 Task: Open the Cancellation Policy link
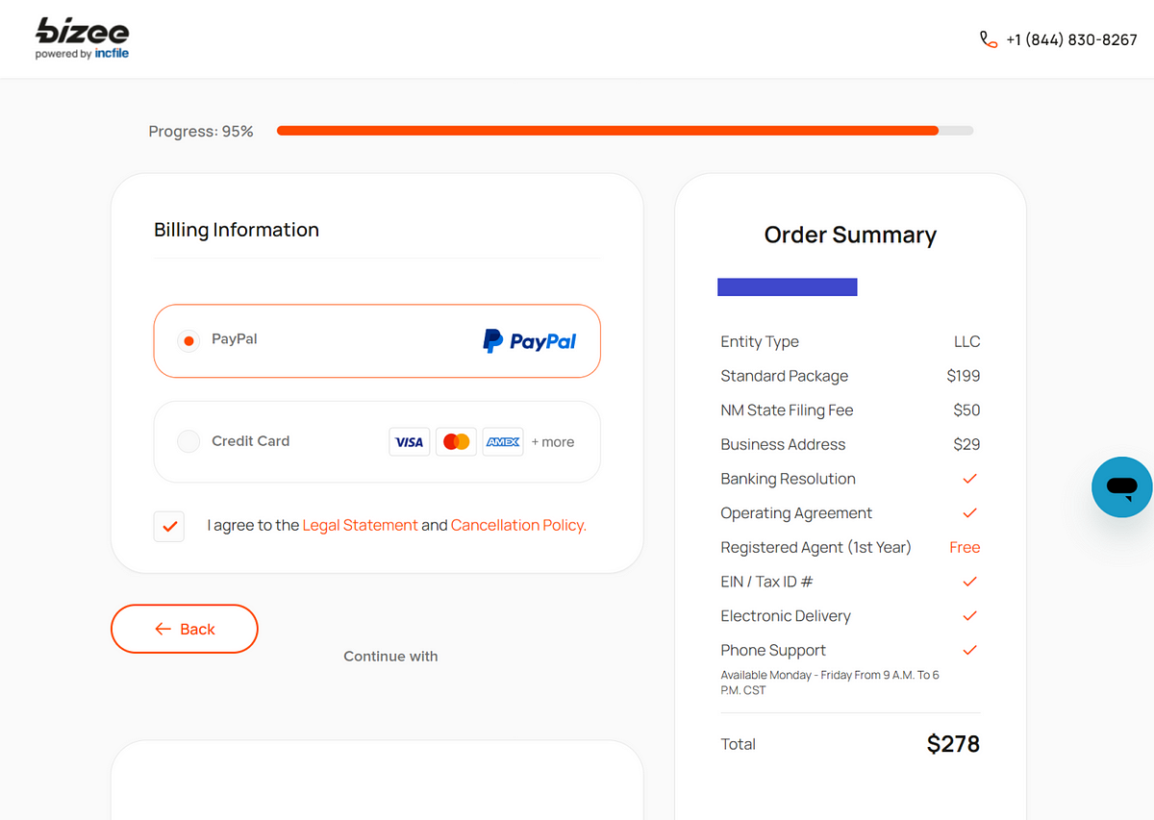click(518, 525)
